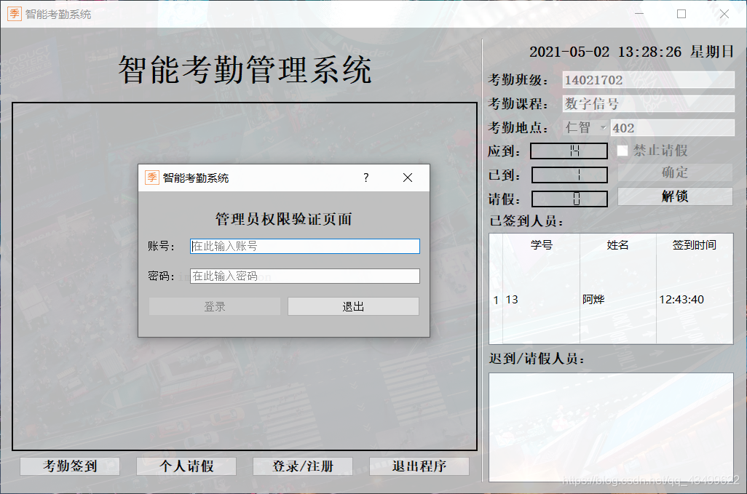This screenshot has width=747, height=494.
Task: Select the sign-in time cell 12:43:40
Action: click(x=694, y=299)
